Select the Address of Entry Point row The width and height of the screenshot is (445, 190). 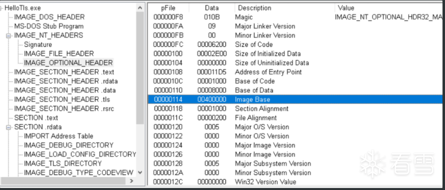coord(295,72)
